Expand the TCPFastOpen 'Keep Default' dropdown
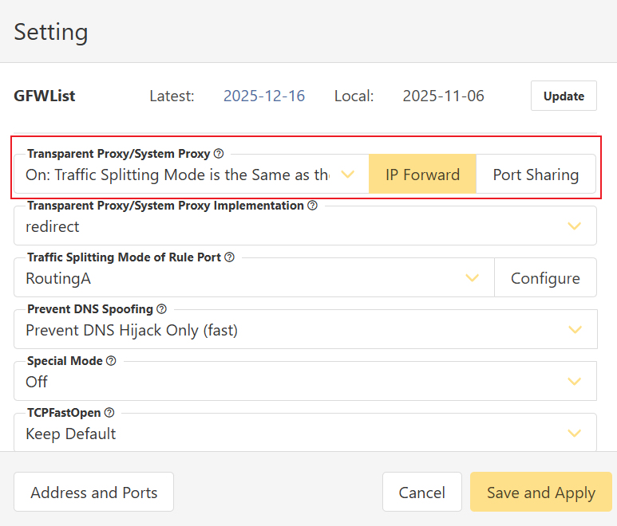 pyautogui.click(x=305, y=434)
